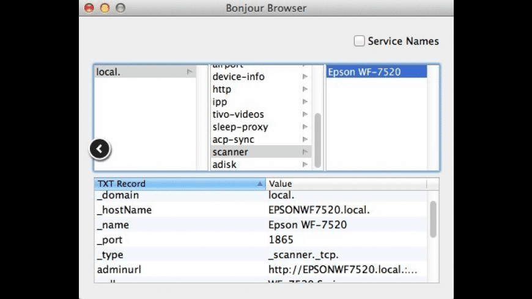532x299 pixels.
Task: Select the local. domain row
Action: coord(145,72)
